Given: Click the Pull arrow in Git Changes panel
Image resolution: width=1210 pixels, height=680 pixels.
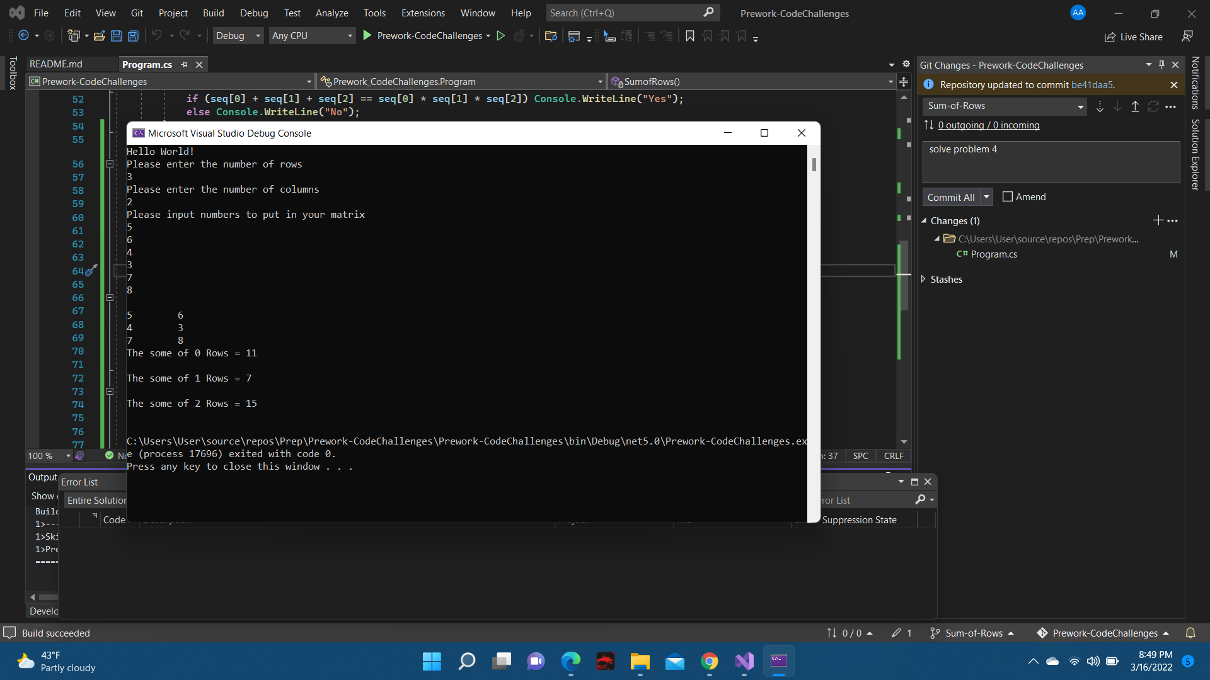Looking at the screenshot, I should click(x=1117, y=106).
